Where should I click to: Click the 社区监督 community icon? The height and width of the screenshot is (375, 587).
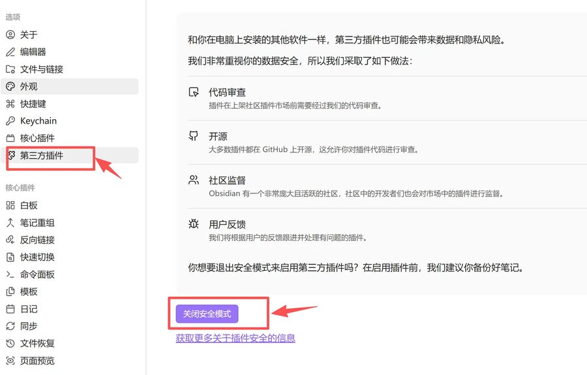click(193, 179)
